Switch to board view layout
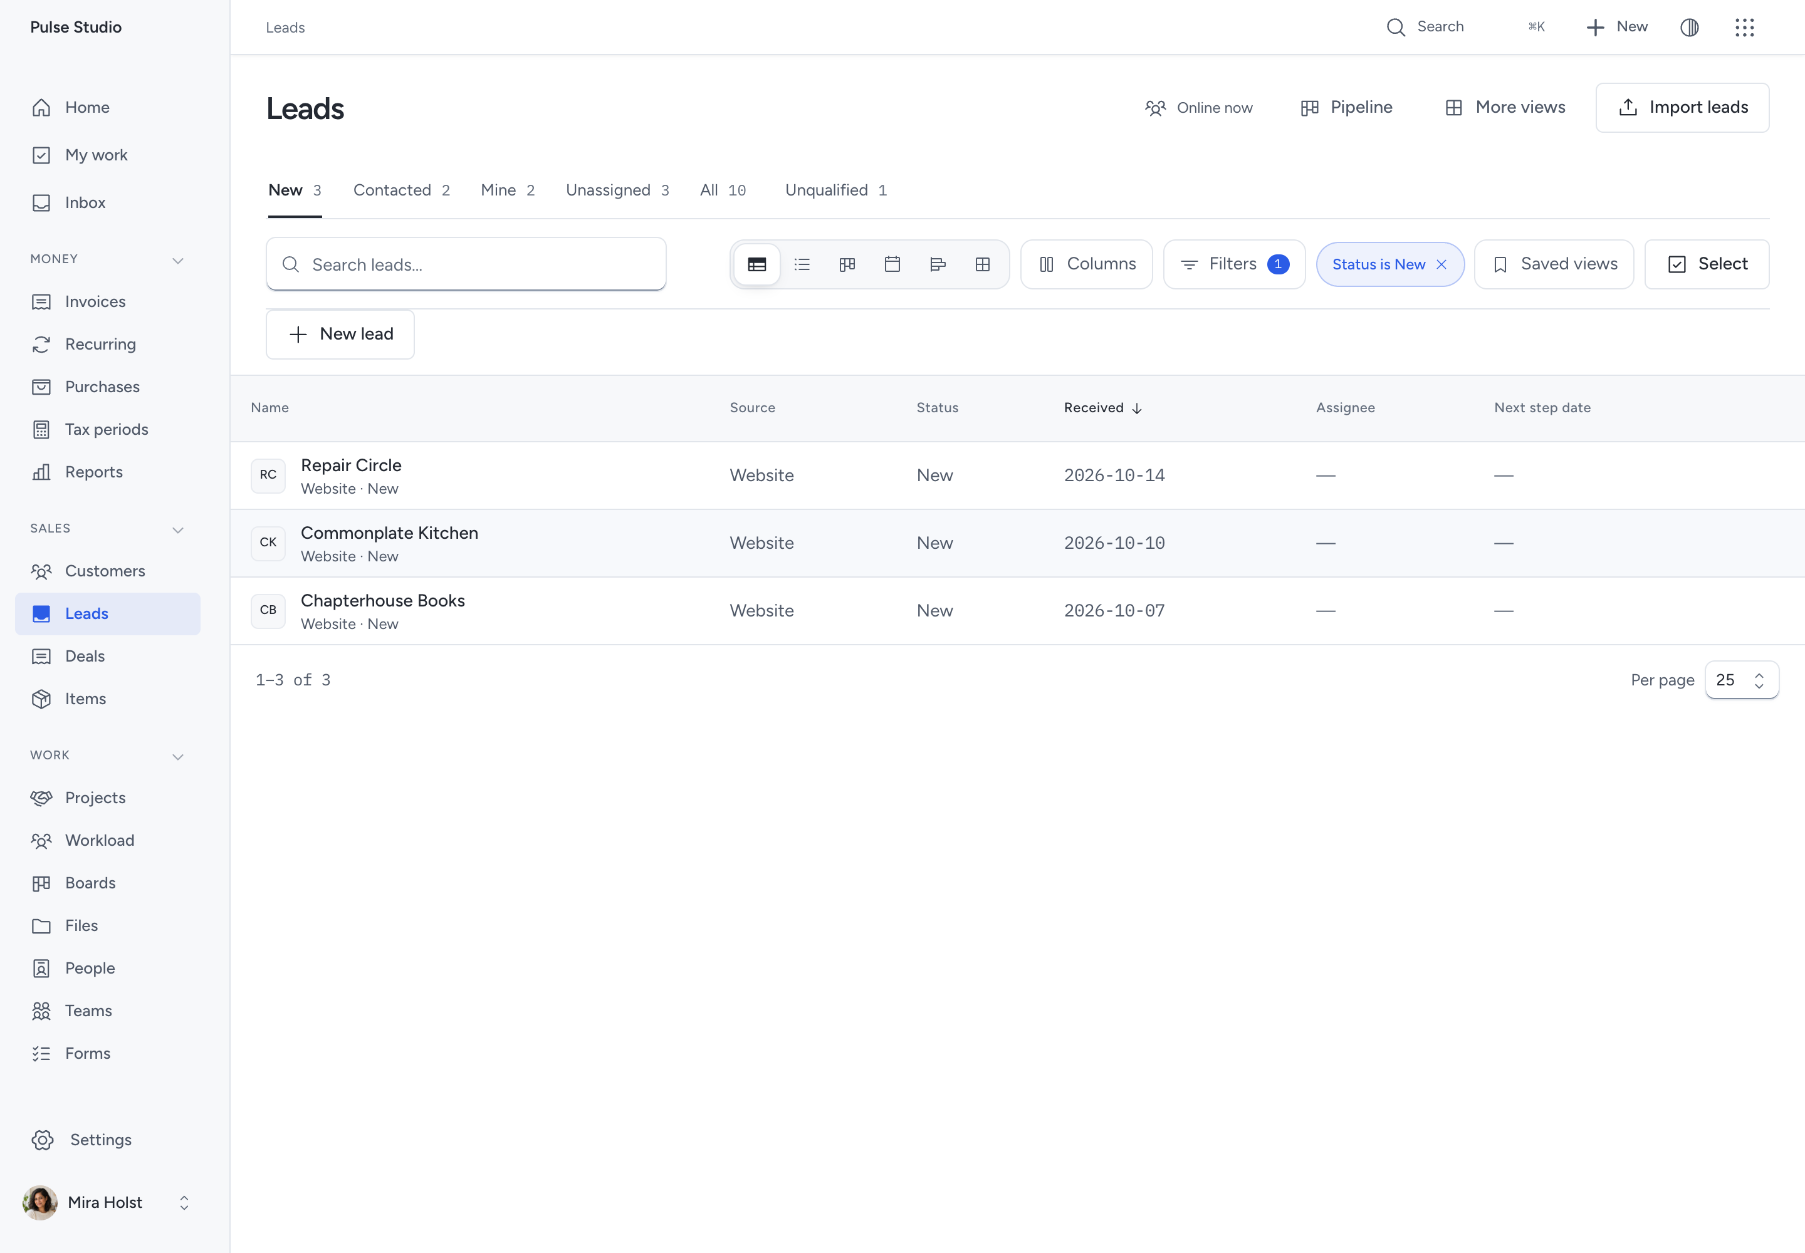Viewport: 1805px width, 1253px height. tap(847, 264)
